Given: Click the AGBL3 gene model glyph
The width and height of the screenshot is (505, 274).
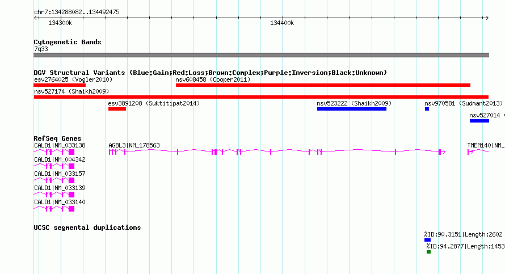Looking at the screenshot, I should coord(277,151).
